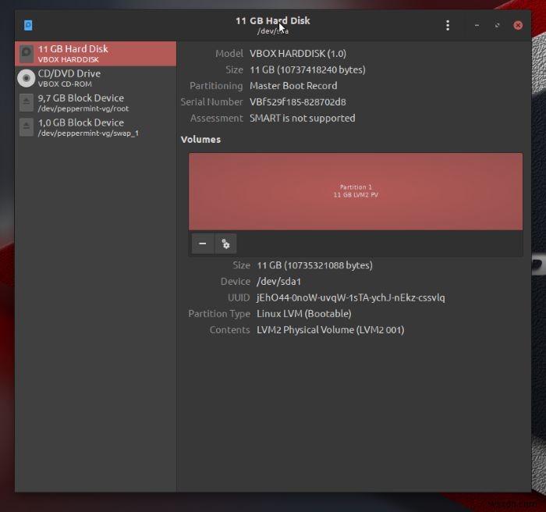Click the partition size 10735321088 bytes value
The height and width of the screenshot is (512, 546).
click(315, 265)
